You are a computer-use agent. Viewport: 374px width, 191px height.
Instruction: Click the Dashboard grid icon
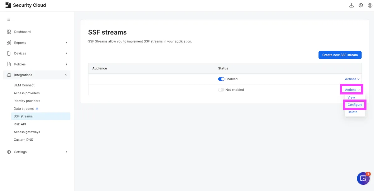click(9, 32)
